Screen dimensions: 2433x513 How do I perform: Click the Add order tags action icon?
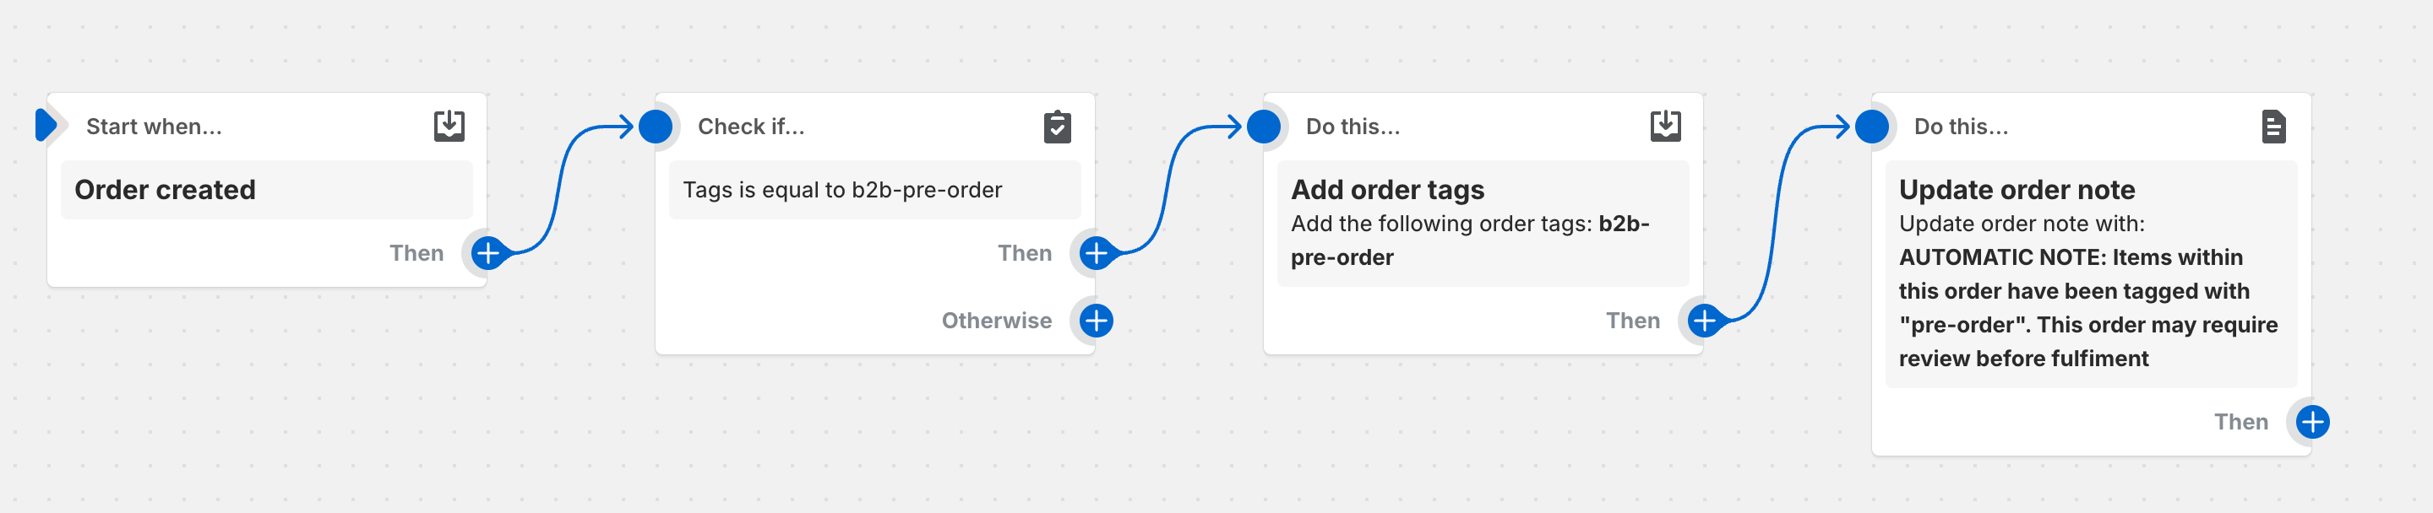tap(1665, 125)
